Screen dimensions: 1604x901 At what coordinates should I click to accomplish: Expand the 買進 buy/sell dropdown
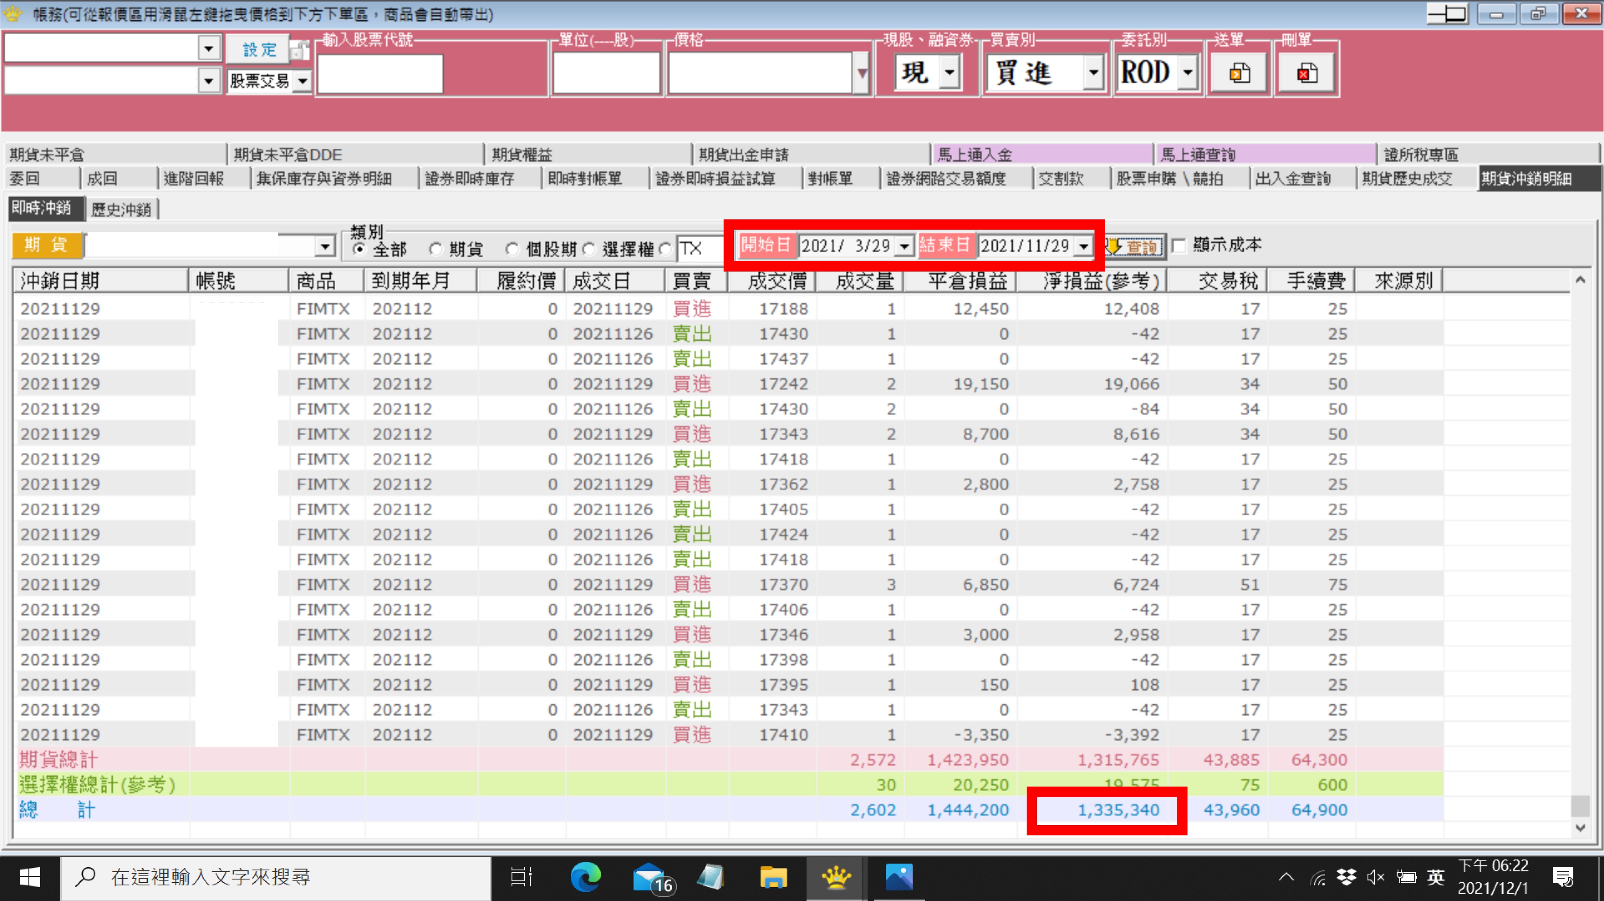point(1093,73)
